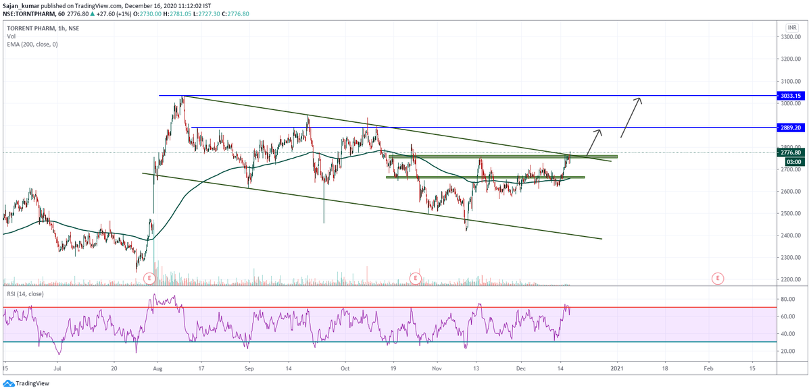Click the 2889.20 blue price label
The height and width of the screenshot is (392, 811).
(x=790, y=127)
